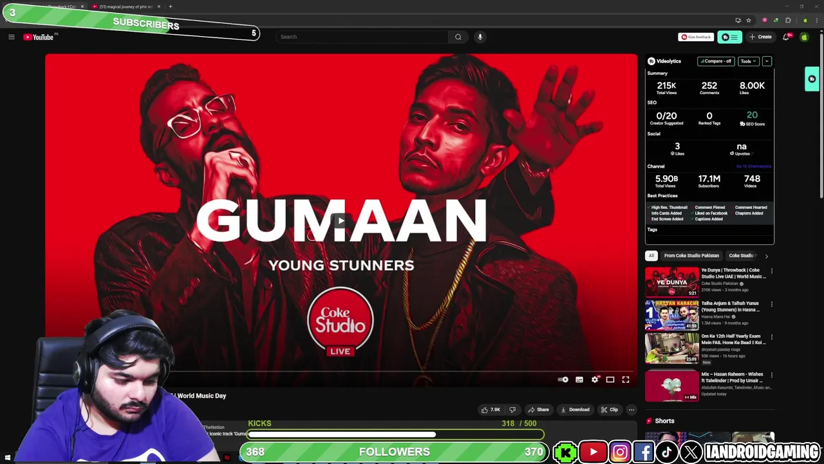Click the Videolytics logo icon
The width and height of the screenshot is (824, 464).
[x=651, y=61]
